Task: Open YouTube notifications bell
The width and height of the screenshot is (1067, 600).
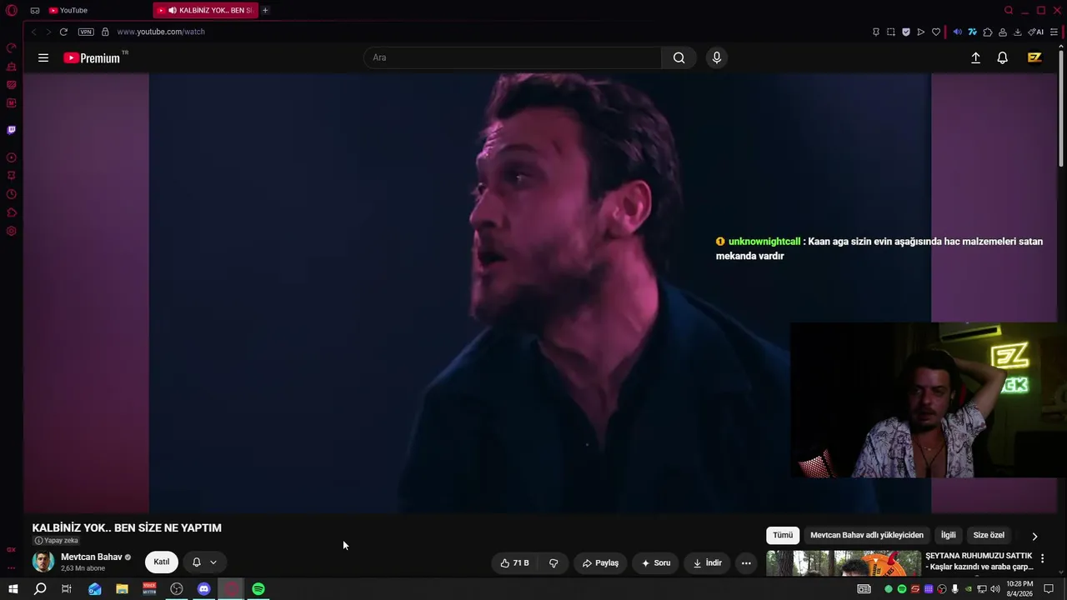Action: [x=1003, y=57]
